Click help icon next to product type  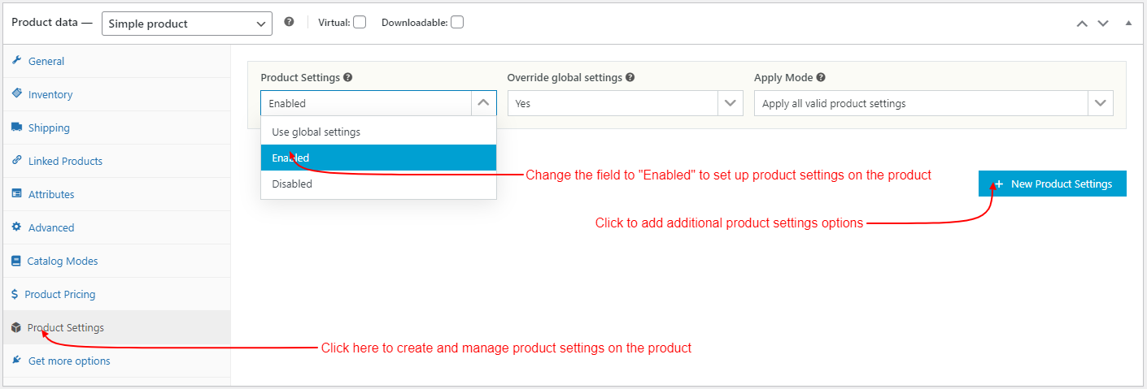point(289,22)
